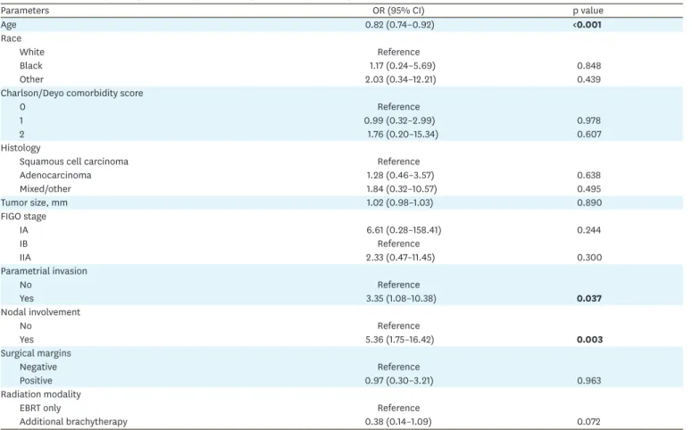This screenshot has width=692, height=430.
Task: Select the value 2.33 (0.47–11.45)
Action: tap(400, 257)
